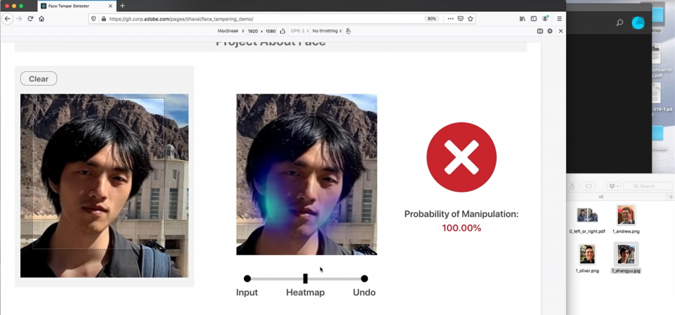Add a Finder tab with plus
This screenshot has height=315, width=675.
tap(671, 196)
